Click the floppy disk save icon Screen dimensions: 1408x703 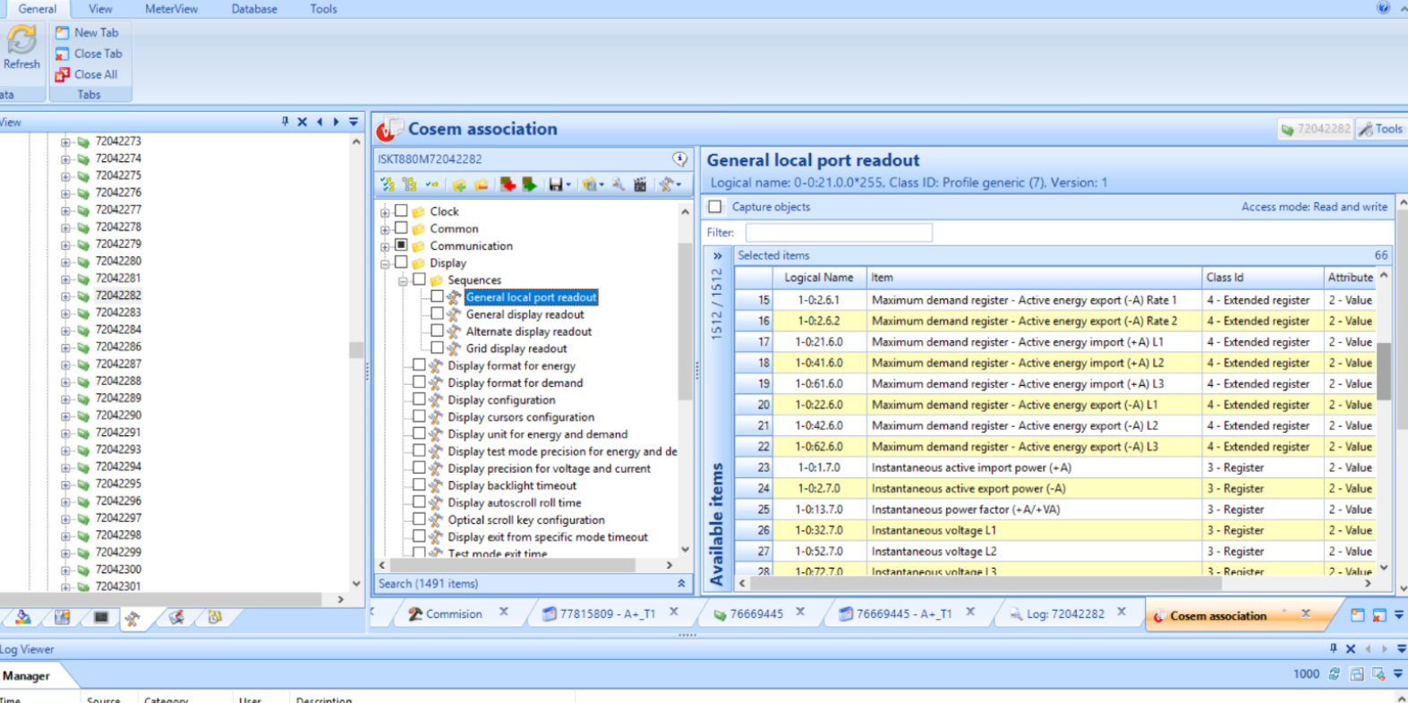(x=556, y=184)
